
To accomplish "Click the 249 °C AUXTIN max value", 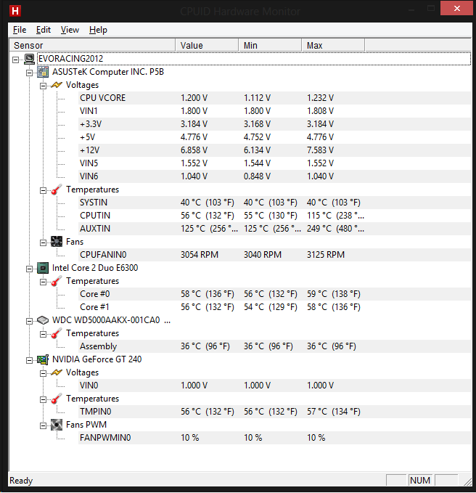I will point(335,229).
